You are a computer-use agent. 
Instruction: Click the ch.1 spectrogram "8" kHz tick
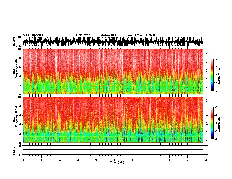pyautogui.click(x=21, y=58)
